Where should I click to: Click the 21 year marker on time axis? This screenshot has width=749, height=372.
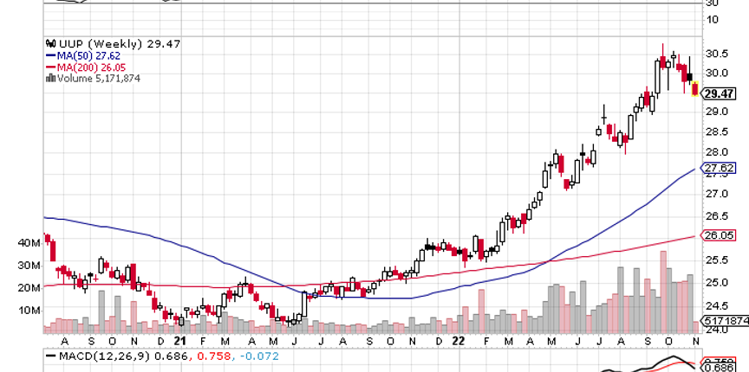[181, 341]
